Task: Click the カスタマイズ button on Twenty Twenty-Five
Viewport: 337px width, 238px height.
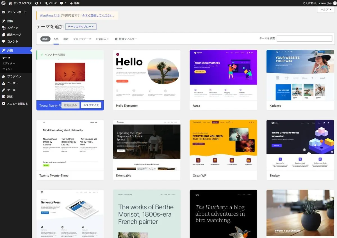Action: pos(91,105)
